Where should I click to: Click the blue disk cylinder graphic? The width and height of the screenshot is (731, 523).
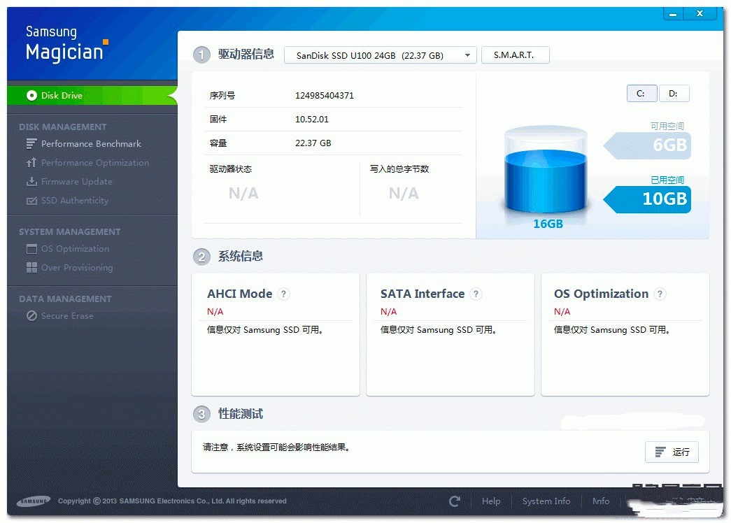(546, 170)
